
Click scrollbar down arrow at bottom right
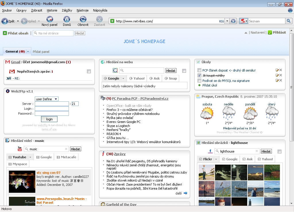tap(291, 204)
